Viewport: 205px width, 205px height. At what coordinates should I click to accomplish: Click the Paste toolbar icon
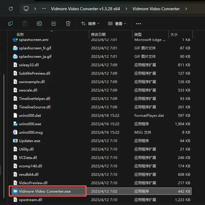pos(25,23)
